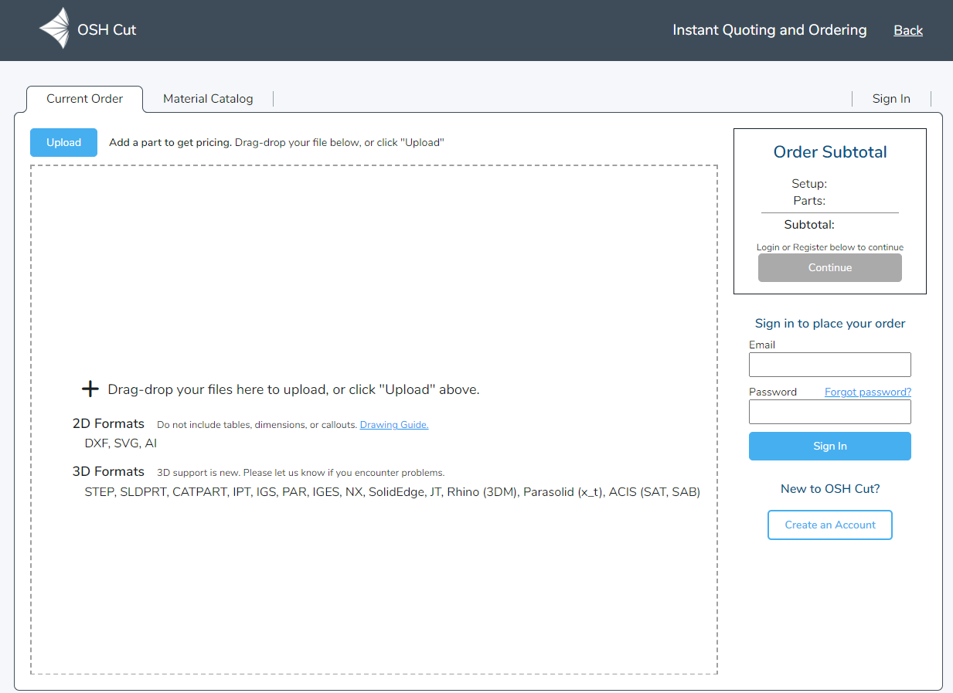Image resolution: width=953 pixels, height=693 pixels.
Task: Click the Order Subtotal heading
Action: pos(830,152)
